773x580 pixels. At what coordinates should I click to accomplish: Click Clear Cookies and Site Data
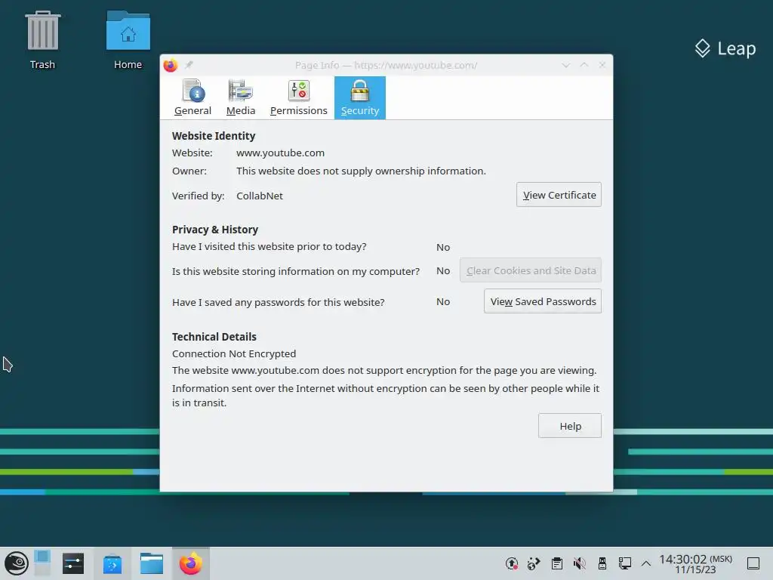531,270
